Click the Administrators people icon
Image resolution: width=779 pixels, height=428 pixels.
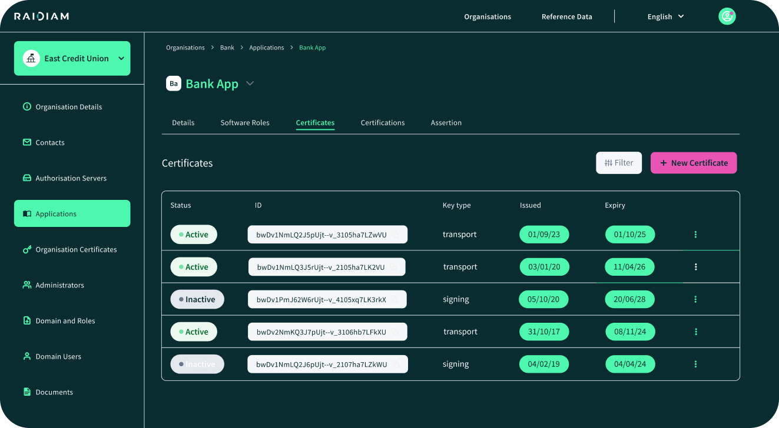click(26, 285)
